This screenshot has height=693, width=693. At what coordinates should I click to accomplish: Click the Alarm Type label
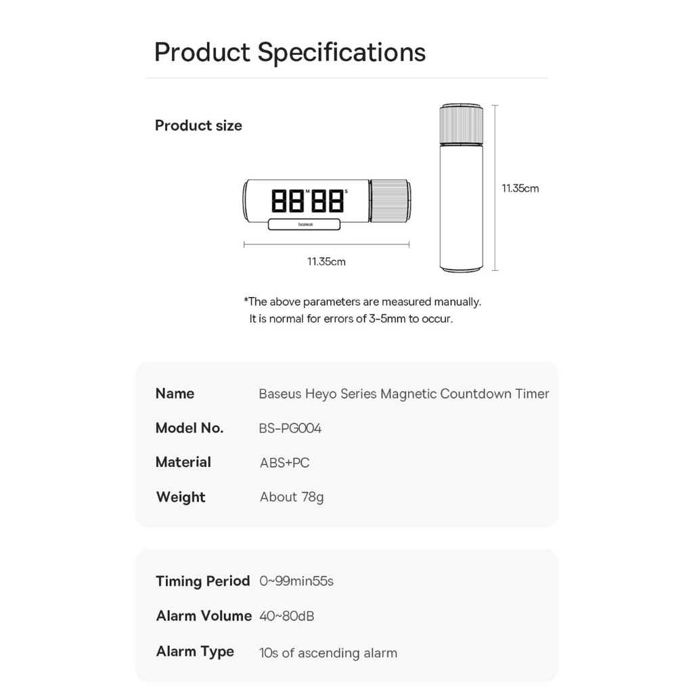[x=195, y=652]
